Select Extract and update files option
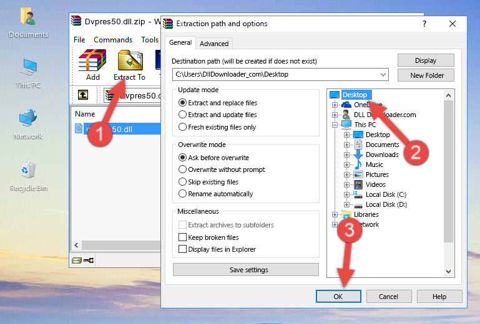This screenshot has width=480, height=324. 182,115
